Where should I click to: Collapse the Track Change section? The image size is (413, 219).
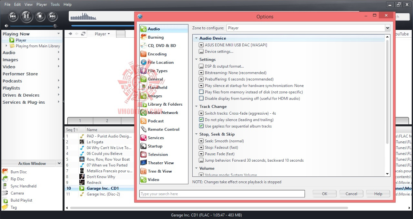196,106
